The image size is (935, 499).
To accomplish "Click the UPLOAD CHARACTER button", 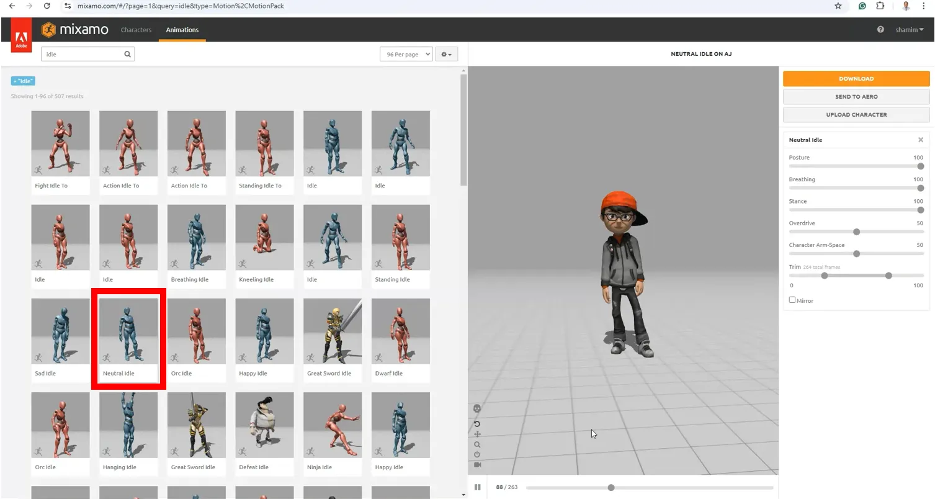I will coord(856,114).
